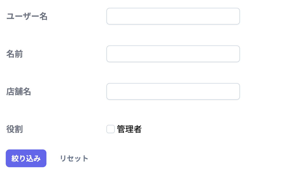The image size is (301, 174).
Task: Click the ユーザー名 label
Action: pos(27,16)
